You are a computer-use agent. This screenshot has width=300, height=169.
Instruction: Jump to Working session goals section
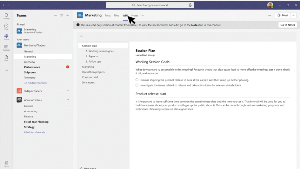pyautogui.click(x=100, y=51)
